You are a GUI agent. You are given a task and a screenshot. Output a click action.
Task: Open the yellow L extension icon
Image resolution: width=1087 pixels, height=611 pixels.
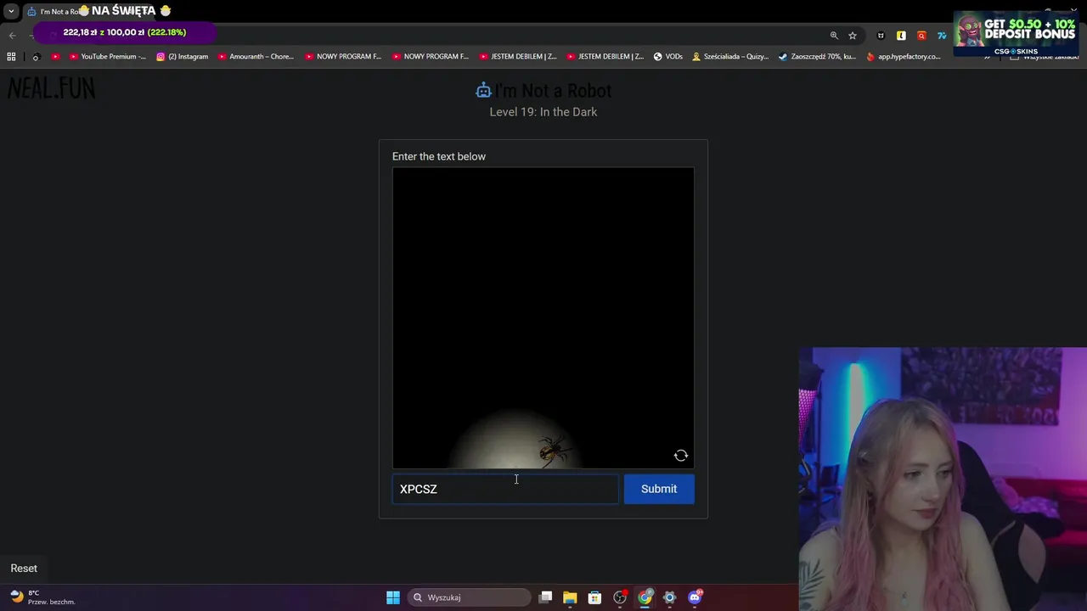pyautogui.click(x=901, y=36)
